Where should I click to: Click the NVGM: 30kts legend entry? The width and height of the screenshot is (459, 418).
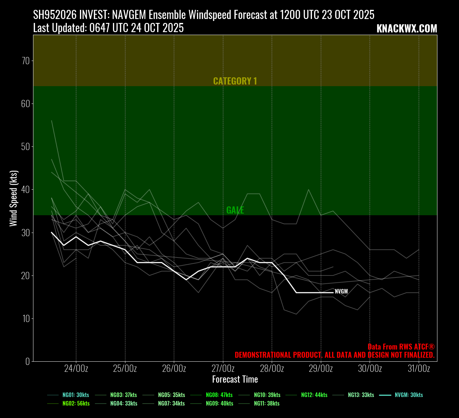coord(409,395)
